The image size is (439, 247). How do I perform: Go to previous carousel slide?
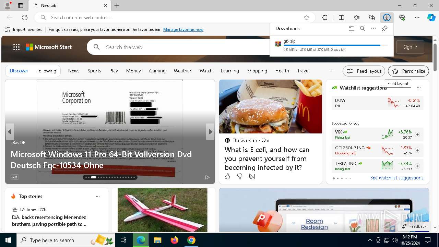click(x=10, y=132)
